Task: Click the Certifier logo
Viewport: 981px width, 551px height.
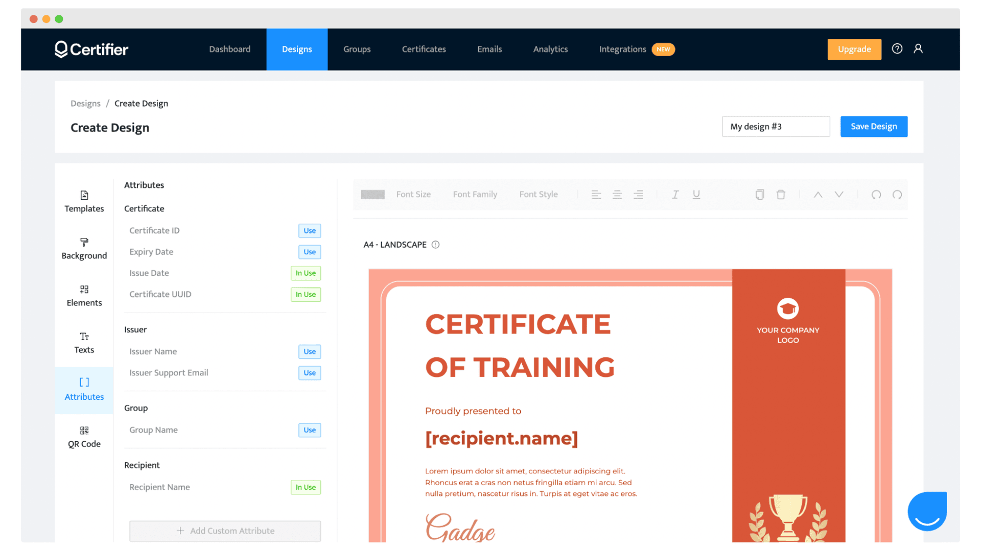Action: pyautogui.click(x=91, y=49)
